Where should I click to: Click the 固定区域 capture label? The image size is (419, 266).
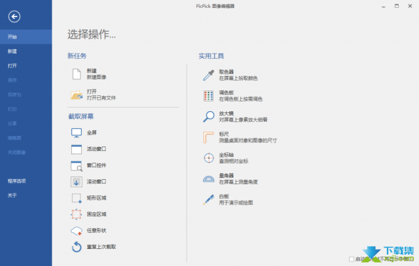click(x=96, y=214)
